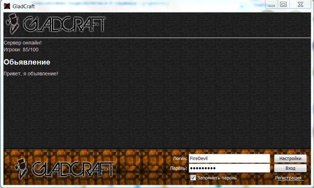Click the GladCraft logo in bottom panel

(64, 169)
